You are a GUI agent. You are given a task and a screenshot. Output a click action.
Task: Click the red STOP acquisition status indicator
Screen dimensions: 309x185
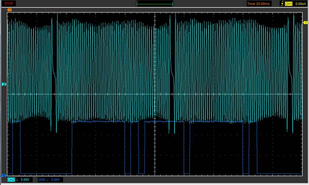[8, 4]
